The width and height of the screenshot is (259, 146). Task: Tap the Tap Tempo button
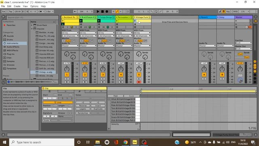(x=11, y=11)
